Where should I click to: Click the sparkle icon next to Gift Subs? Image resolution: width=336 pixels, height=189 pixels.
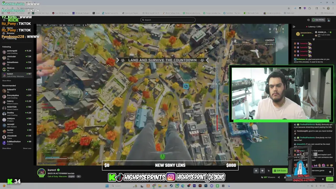269,171
